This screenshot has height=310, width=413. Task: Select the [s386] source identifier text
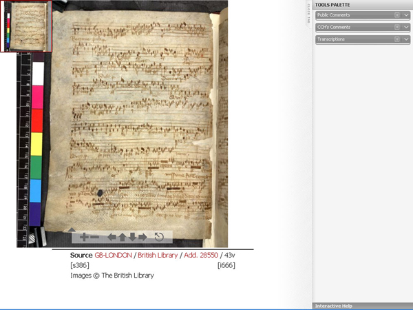pyautogui.click(x=80, y=265)
